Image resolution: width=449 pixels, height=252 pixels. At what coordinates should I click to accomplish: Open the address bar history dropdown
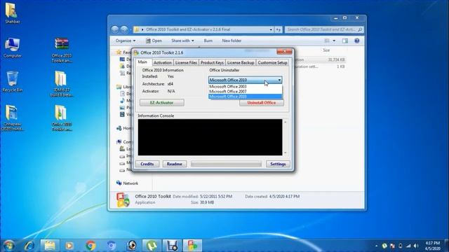click(x=271, y=29)
